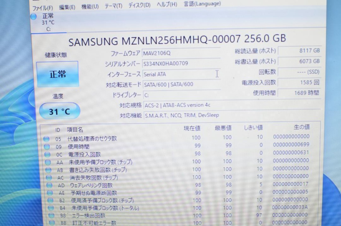Image resolution: width=341 pixels, height=226 pixels.
Task: Select the 消去失敗回数 (チップ) attribute name
Action: click(x=94, y=177)
